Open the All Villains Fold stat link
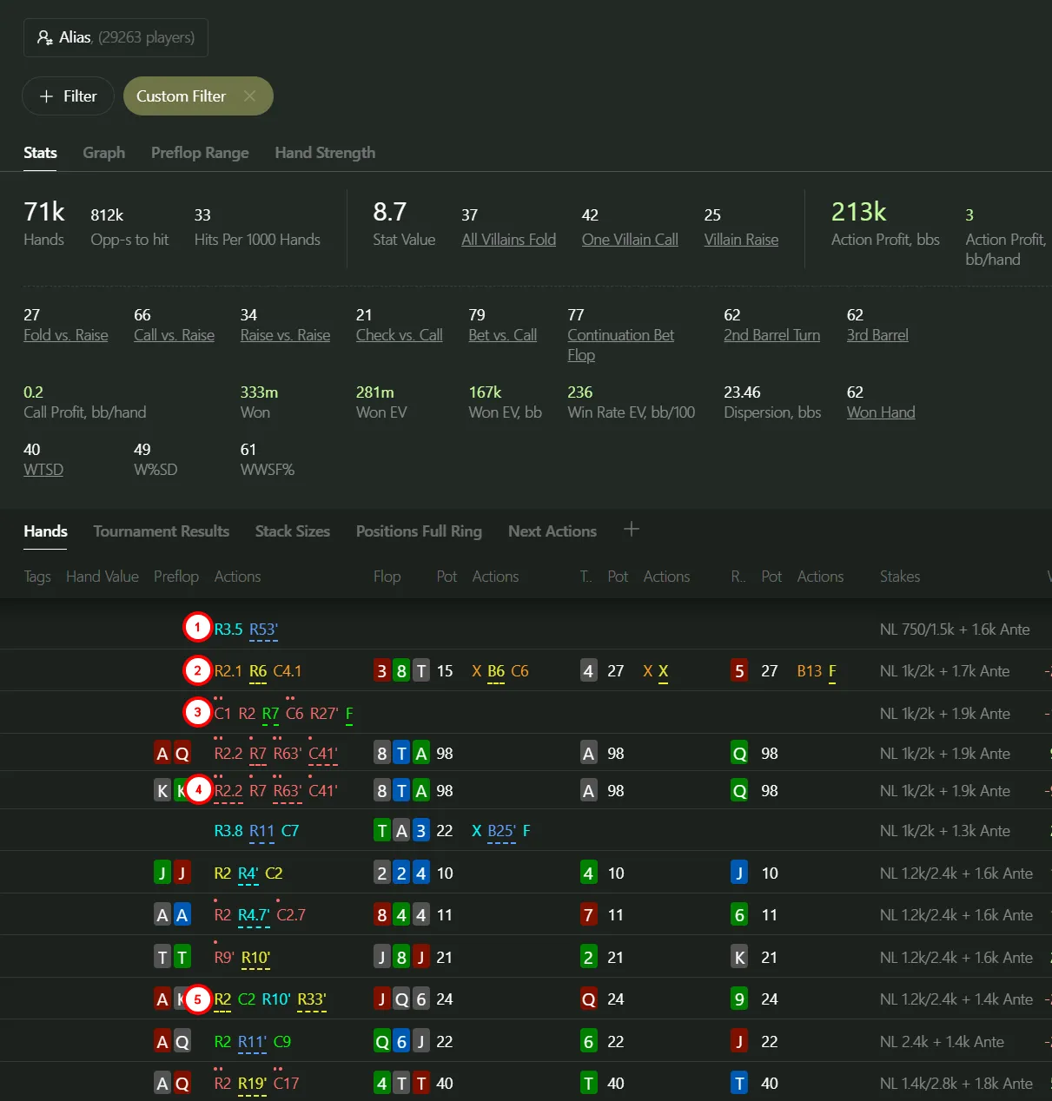 508,240
